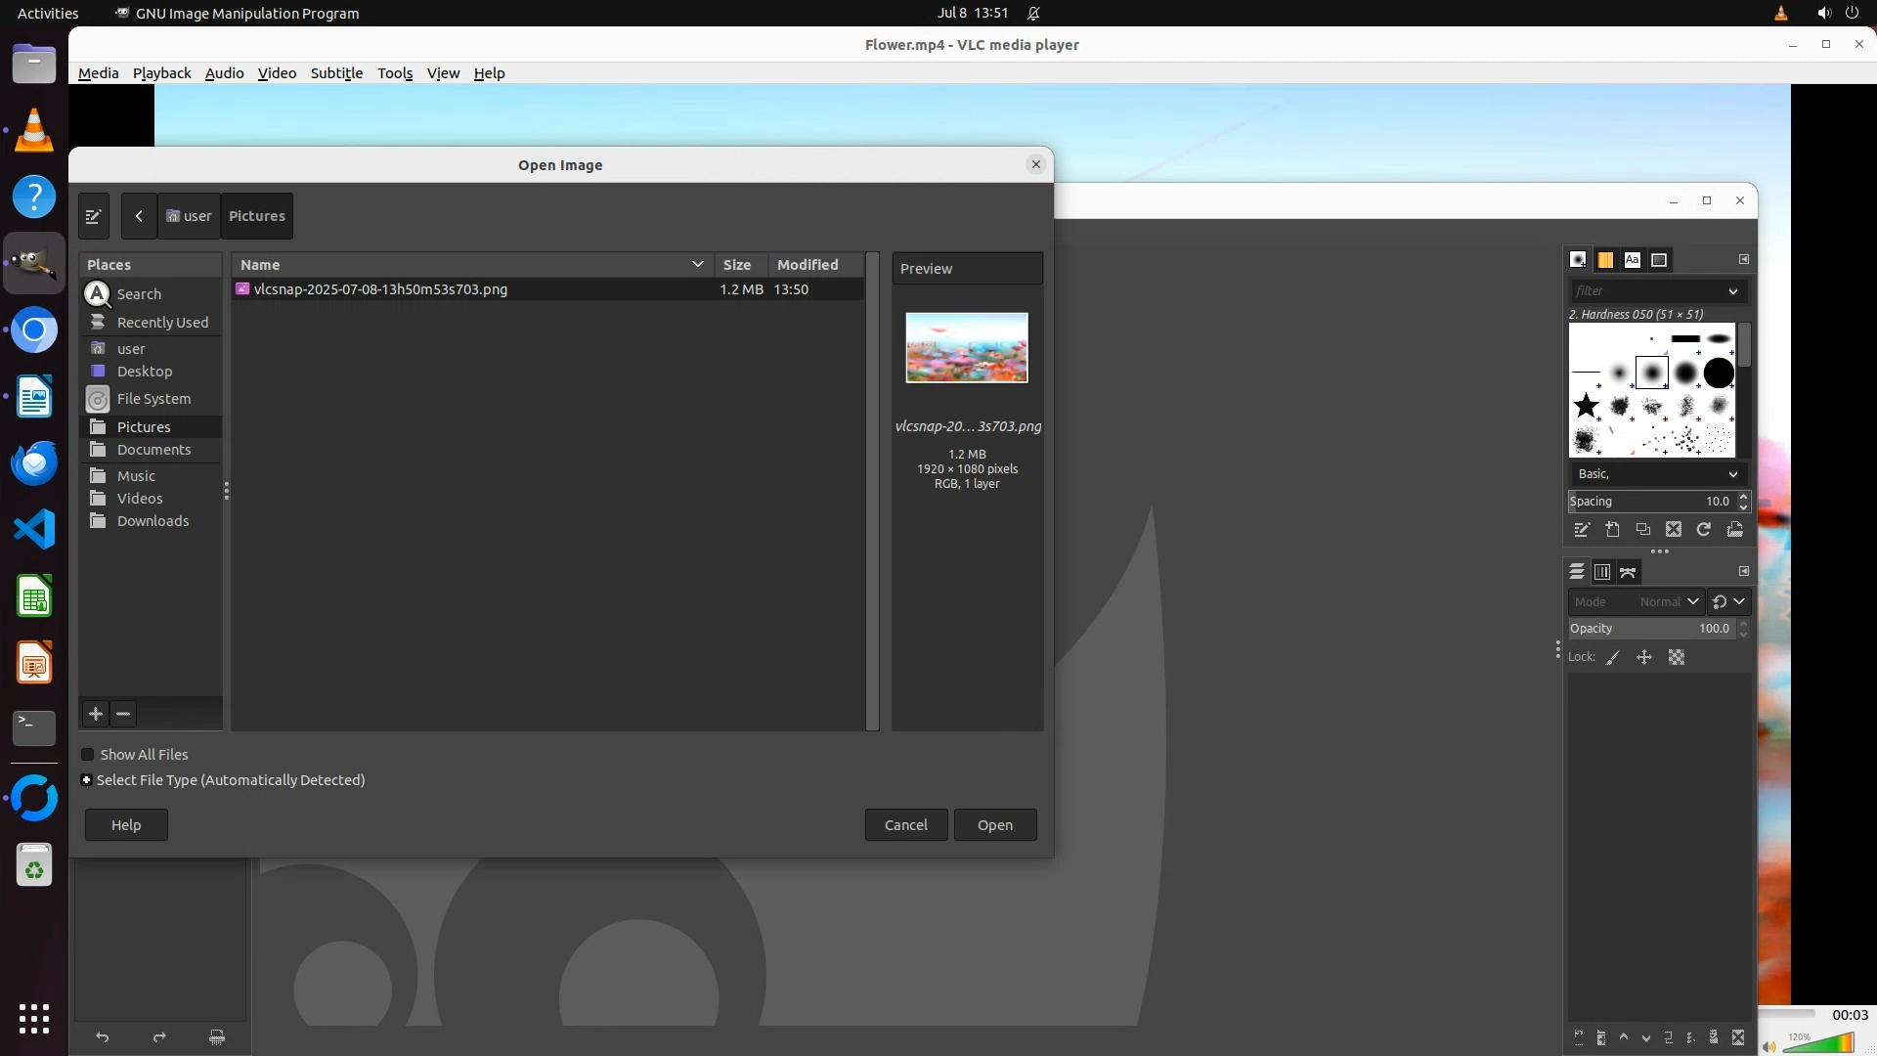Open the Paths tab icon
Screen dimensions: 1877x1056
click(x=1628, y=572)
